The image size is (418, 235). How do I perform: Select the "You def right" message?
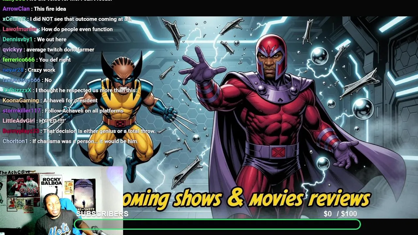pos(55,60)
